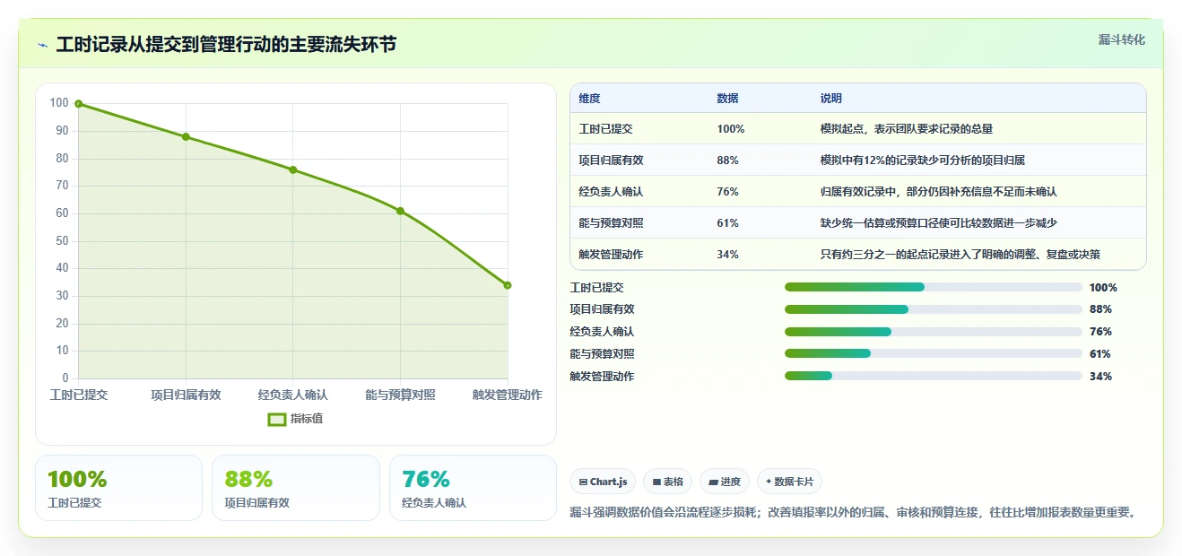Viewport: 1182px width, 556px height.
Task: Click the description starting 归属有效记录中
Action: [939, 192]
